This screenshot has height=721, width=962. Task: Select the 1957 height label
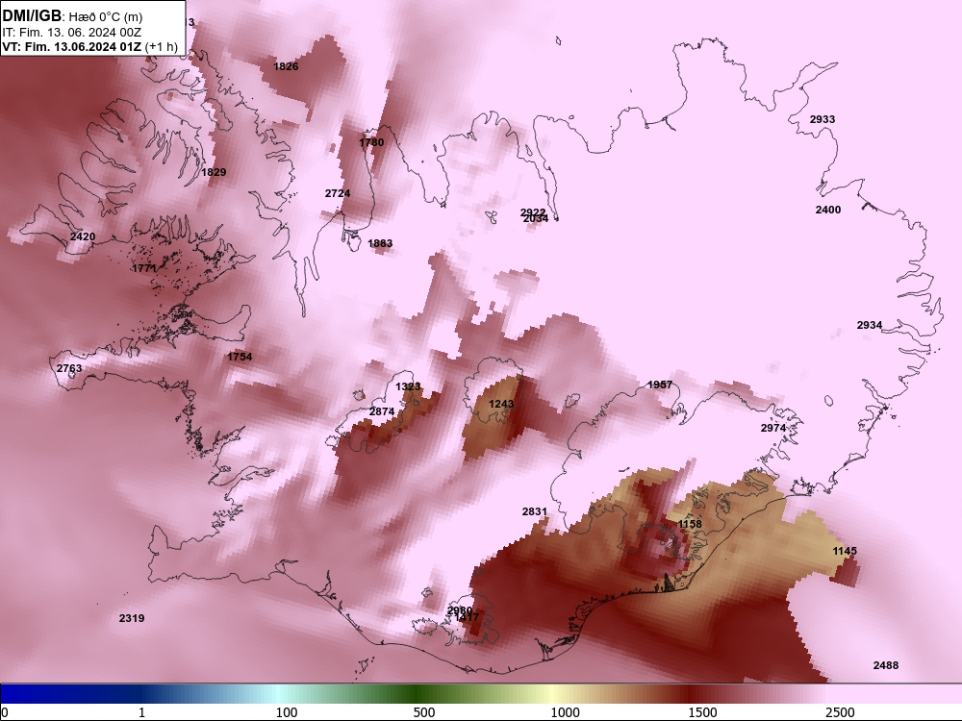(x=660, y=385)
